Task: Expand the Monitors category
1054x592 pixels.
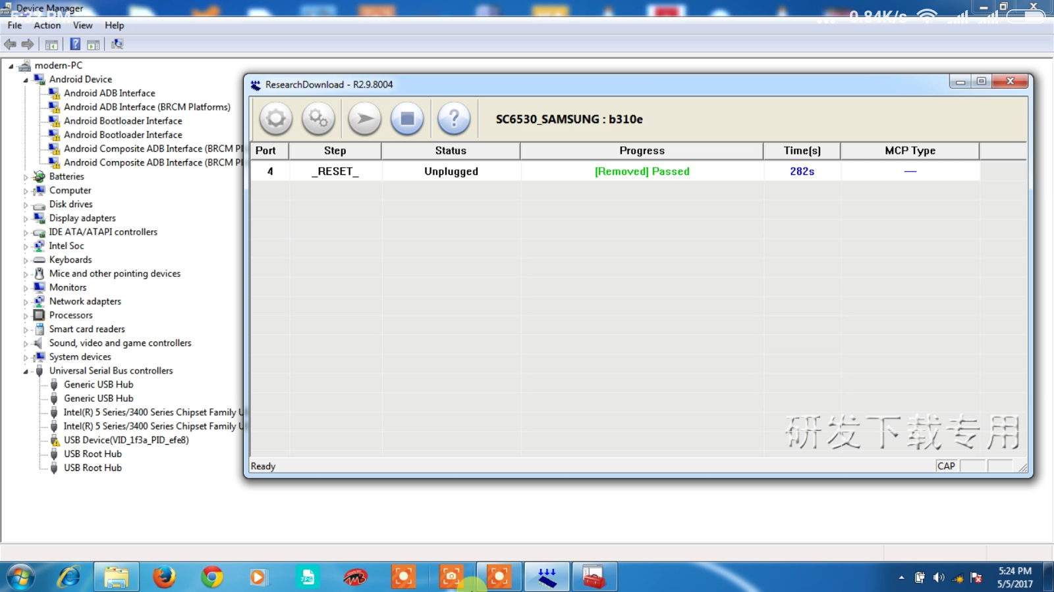Action: 26,288
